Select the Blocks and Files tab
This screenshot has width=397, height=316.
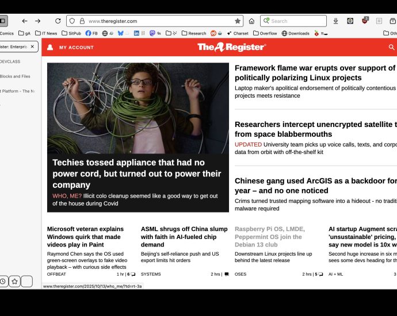point(14,76)
